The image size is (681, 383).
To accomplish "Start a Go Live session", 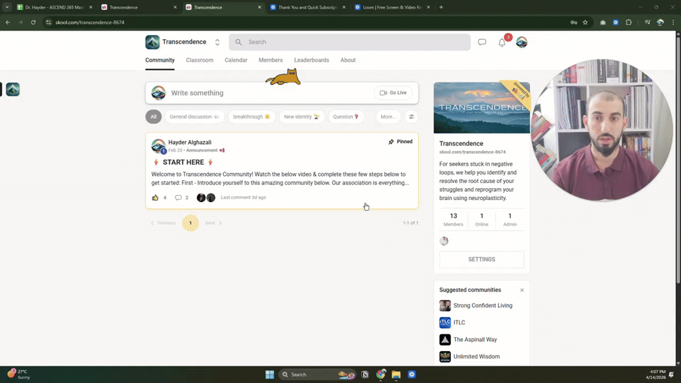I will point(393,92).
